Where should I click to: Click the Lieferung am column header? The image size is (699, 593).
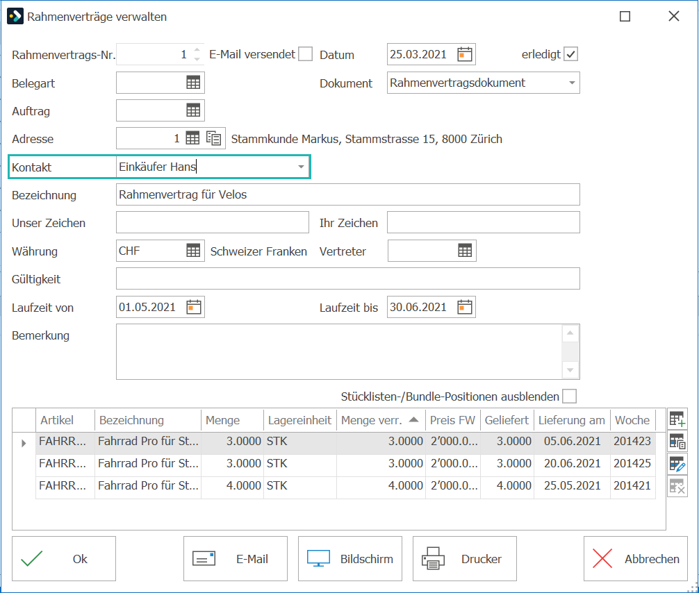(572, 420)
